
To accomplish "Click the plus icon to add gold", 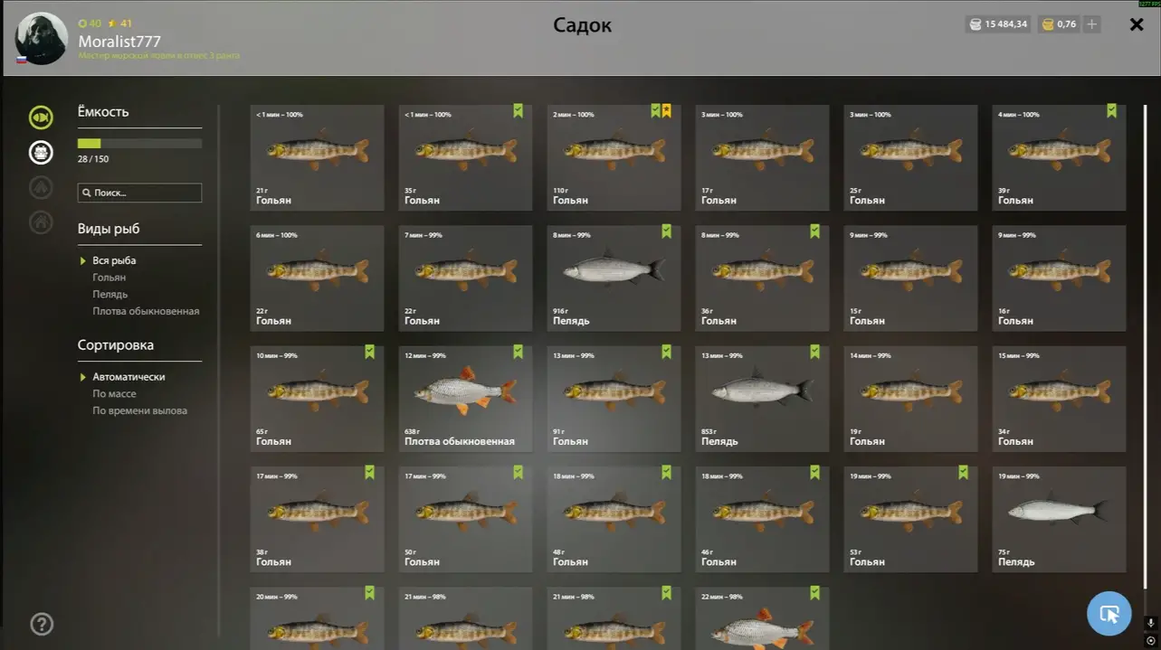I will pyautogui.click(x=1092, y=24).
